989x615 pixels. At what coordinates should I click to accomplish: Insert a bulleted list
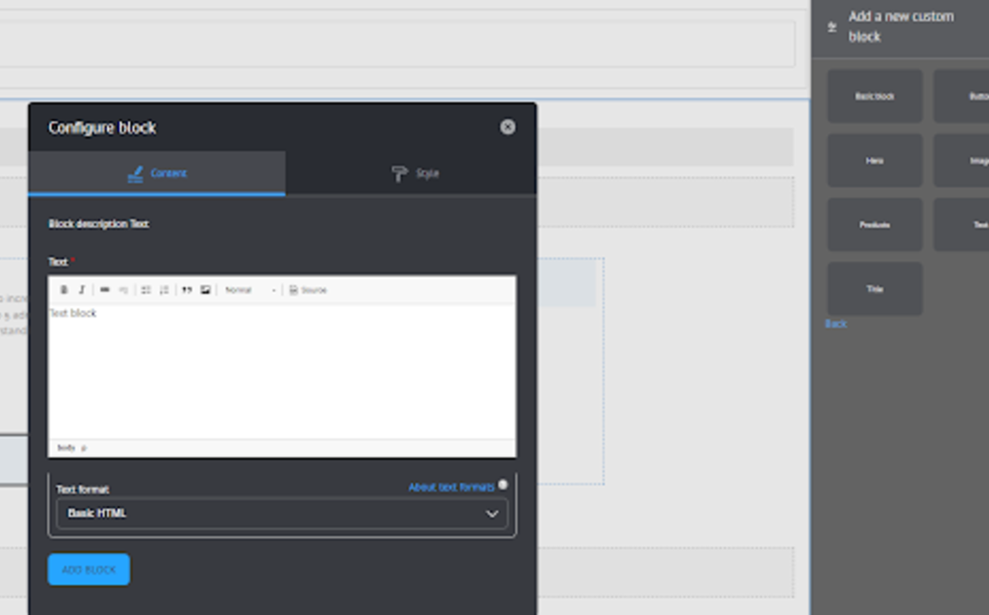coord(145,290)
